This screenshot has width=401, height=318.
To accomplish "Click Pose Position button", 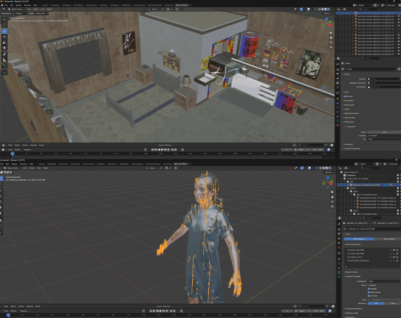I will (x=359, y=239).
